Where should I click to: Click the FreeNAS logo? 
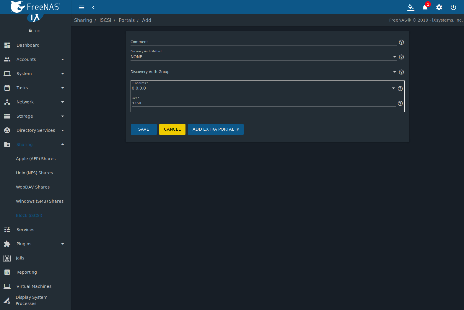[35, 7]
